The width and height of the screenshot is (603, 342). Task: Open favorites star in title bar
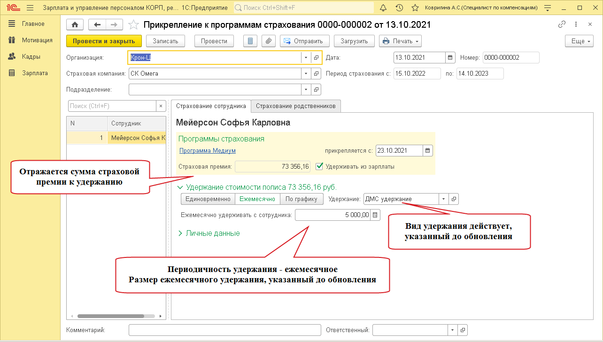415,8
